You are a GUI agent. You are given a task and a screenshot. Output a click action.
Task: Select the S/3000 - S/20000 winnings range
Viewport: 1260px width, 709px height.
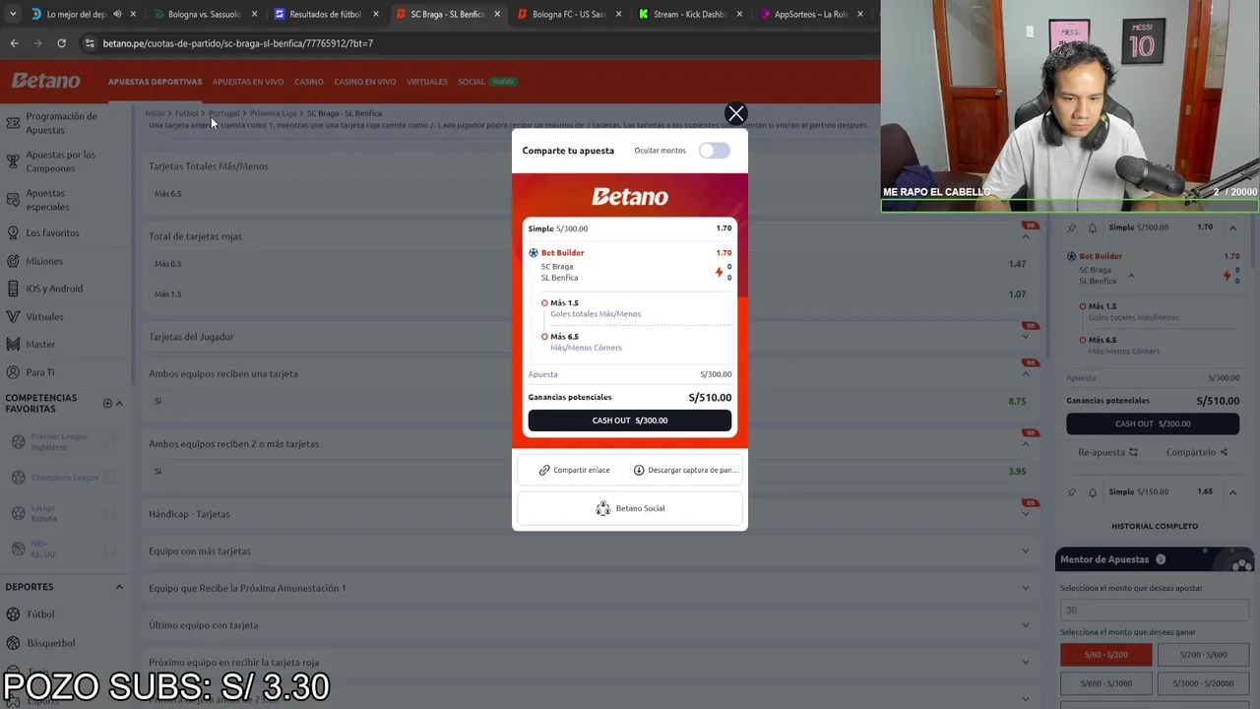(x=1203, y=683)
